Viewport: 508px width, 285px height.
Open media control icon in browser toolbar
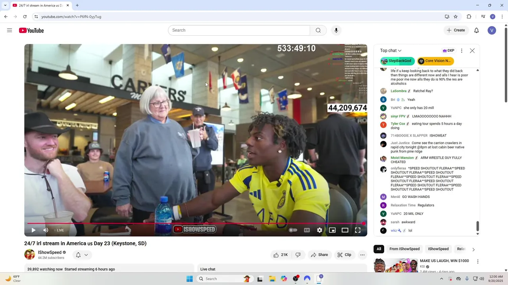[x=483, y=17]
